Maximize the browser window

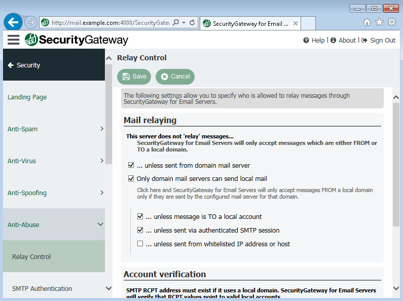[374, 9]
